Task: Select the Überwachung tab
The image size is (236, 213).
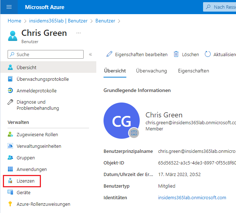Action: point(151,71)
